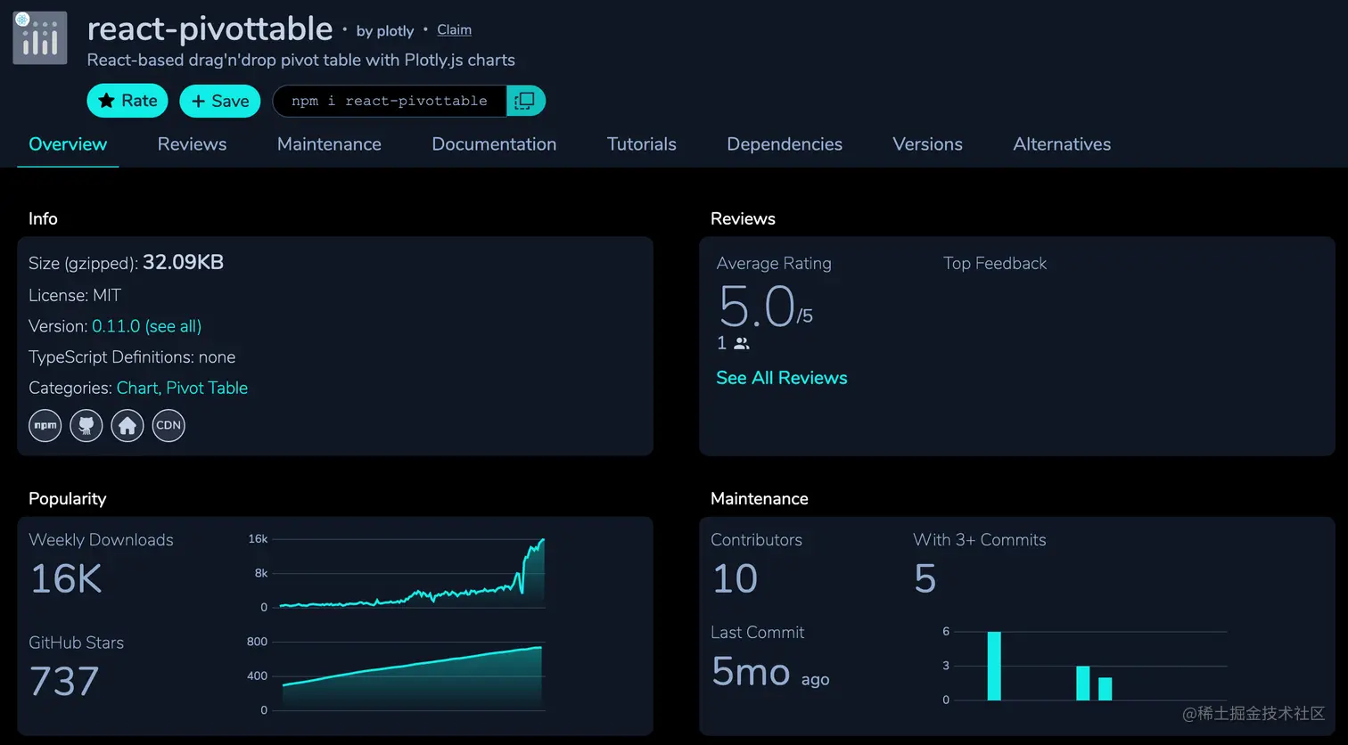Open version 0.11.0 (see all) link

[146, 326]
